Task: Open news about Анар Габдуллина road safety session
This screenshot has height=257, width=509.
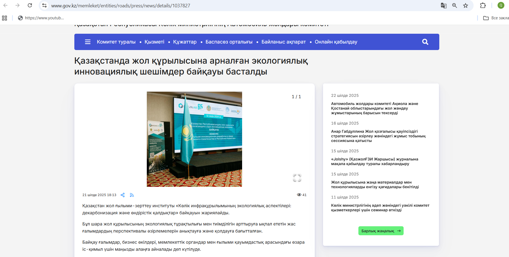Action: (378, 136)
